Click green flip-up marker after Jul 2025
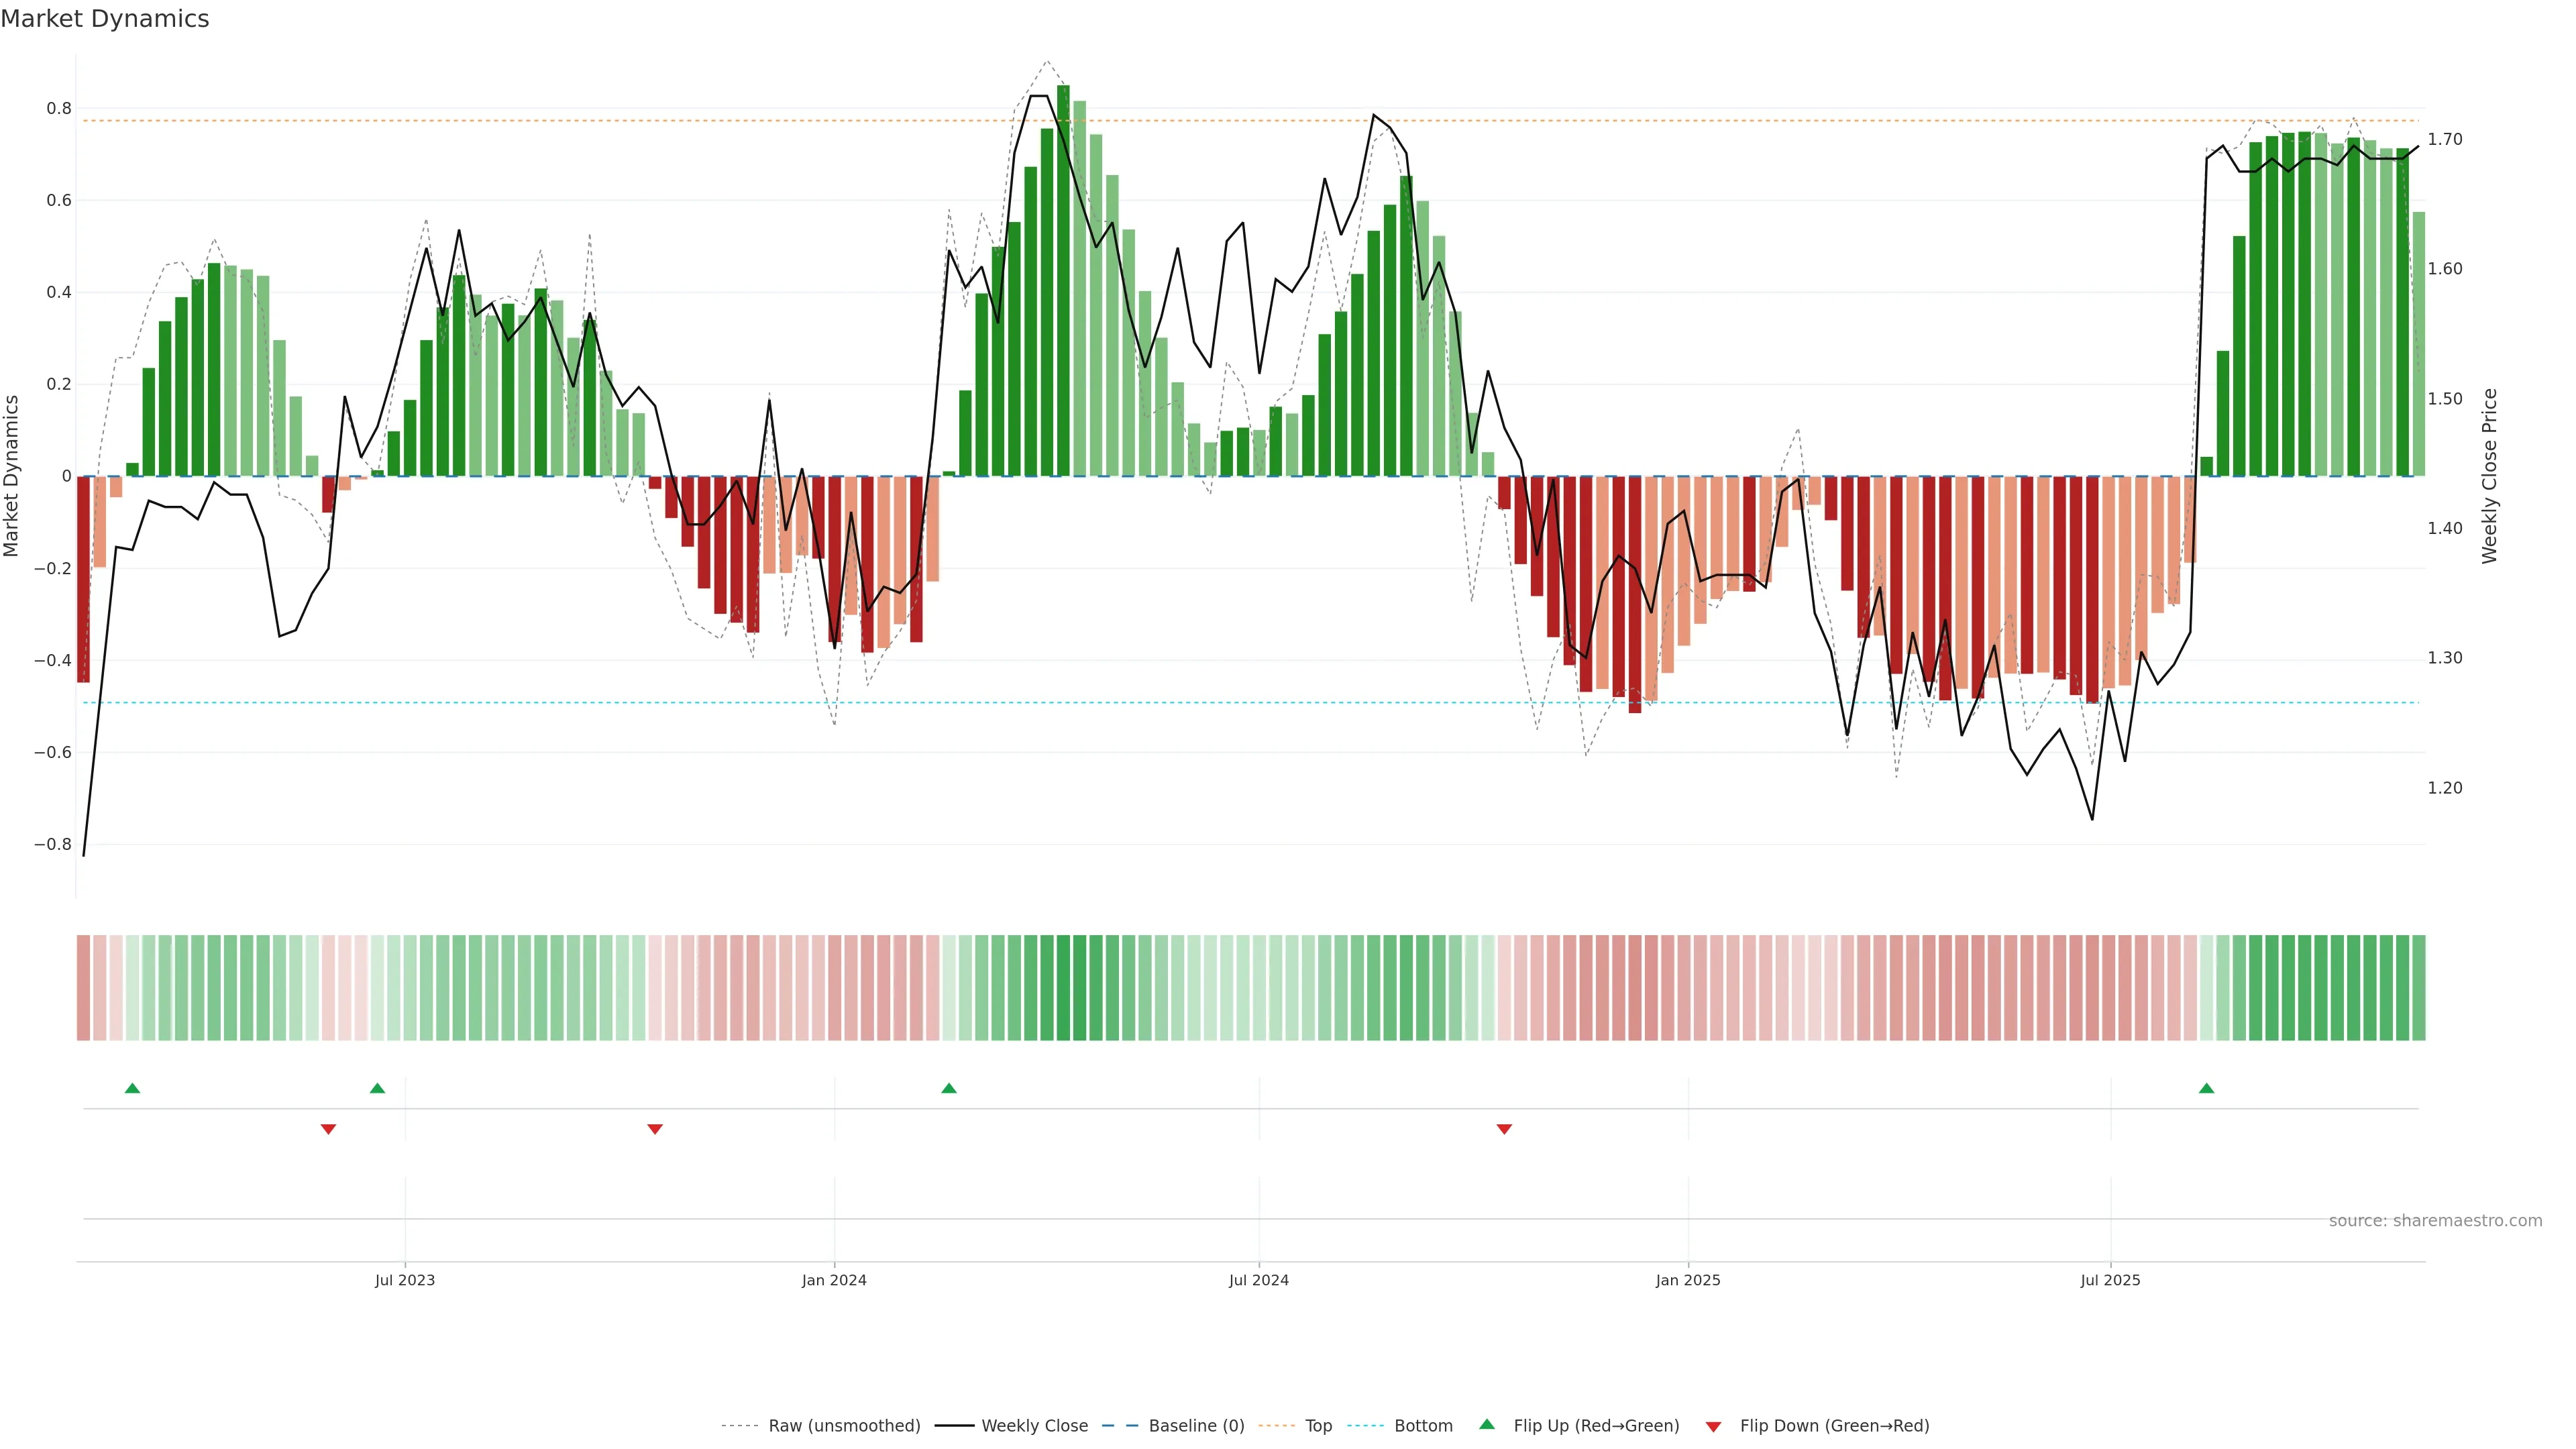Screen dimensions: 2576x1449 coord(2206,1088)
